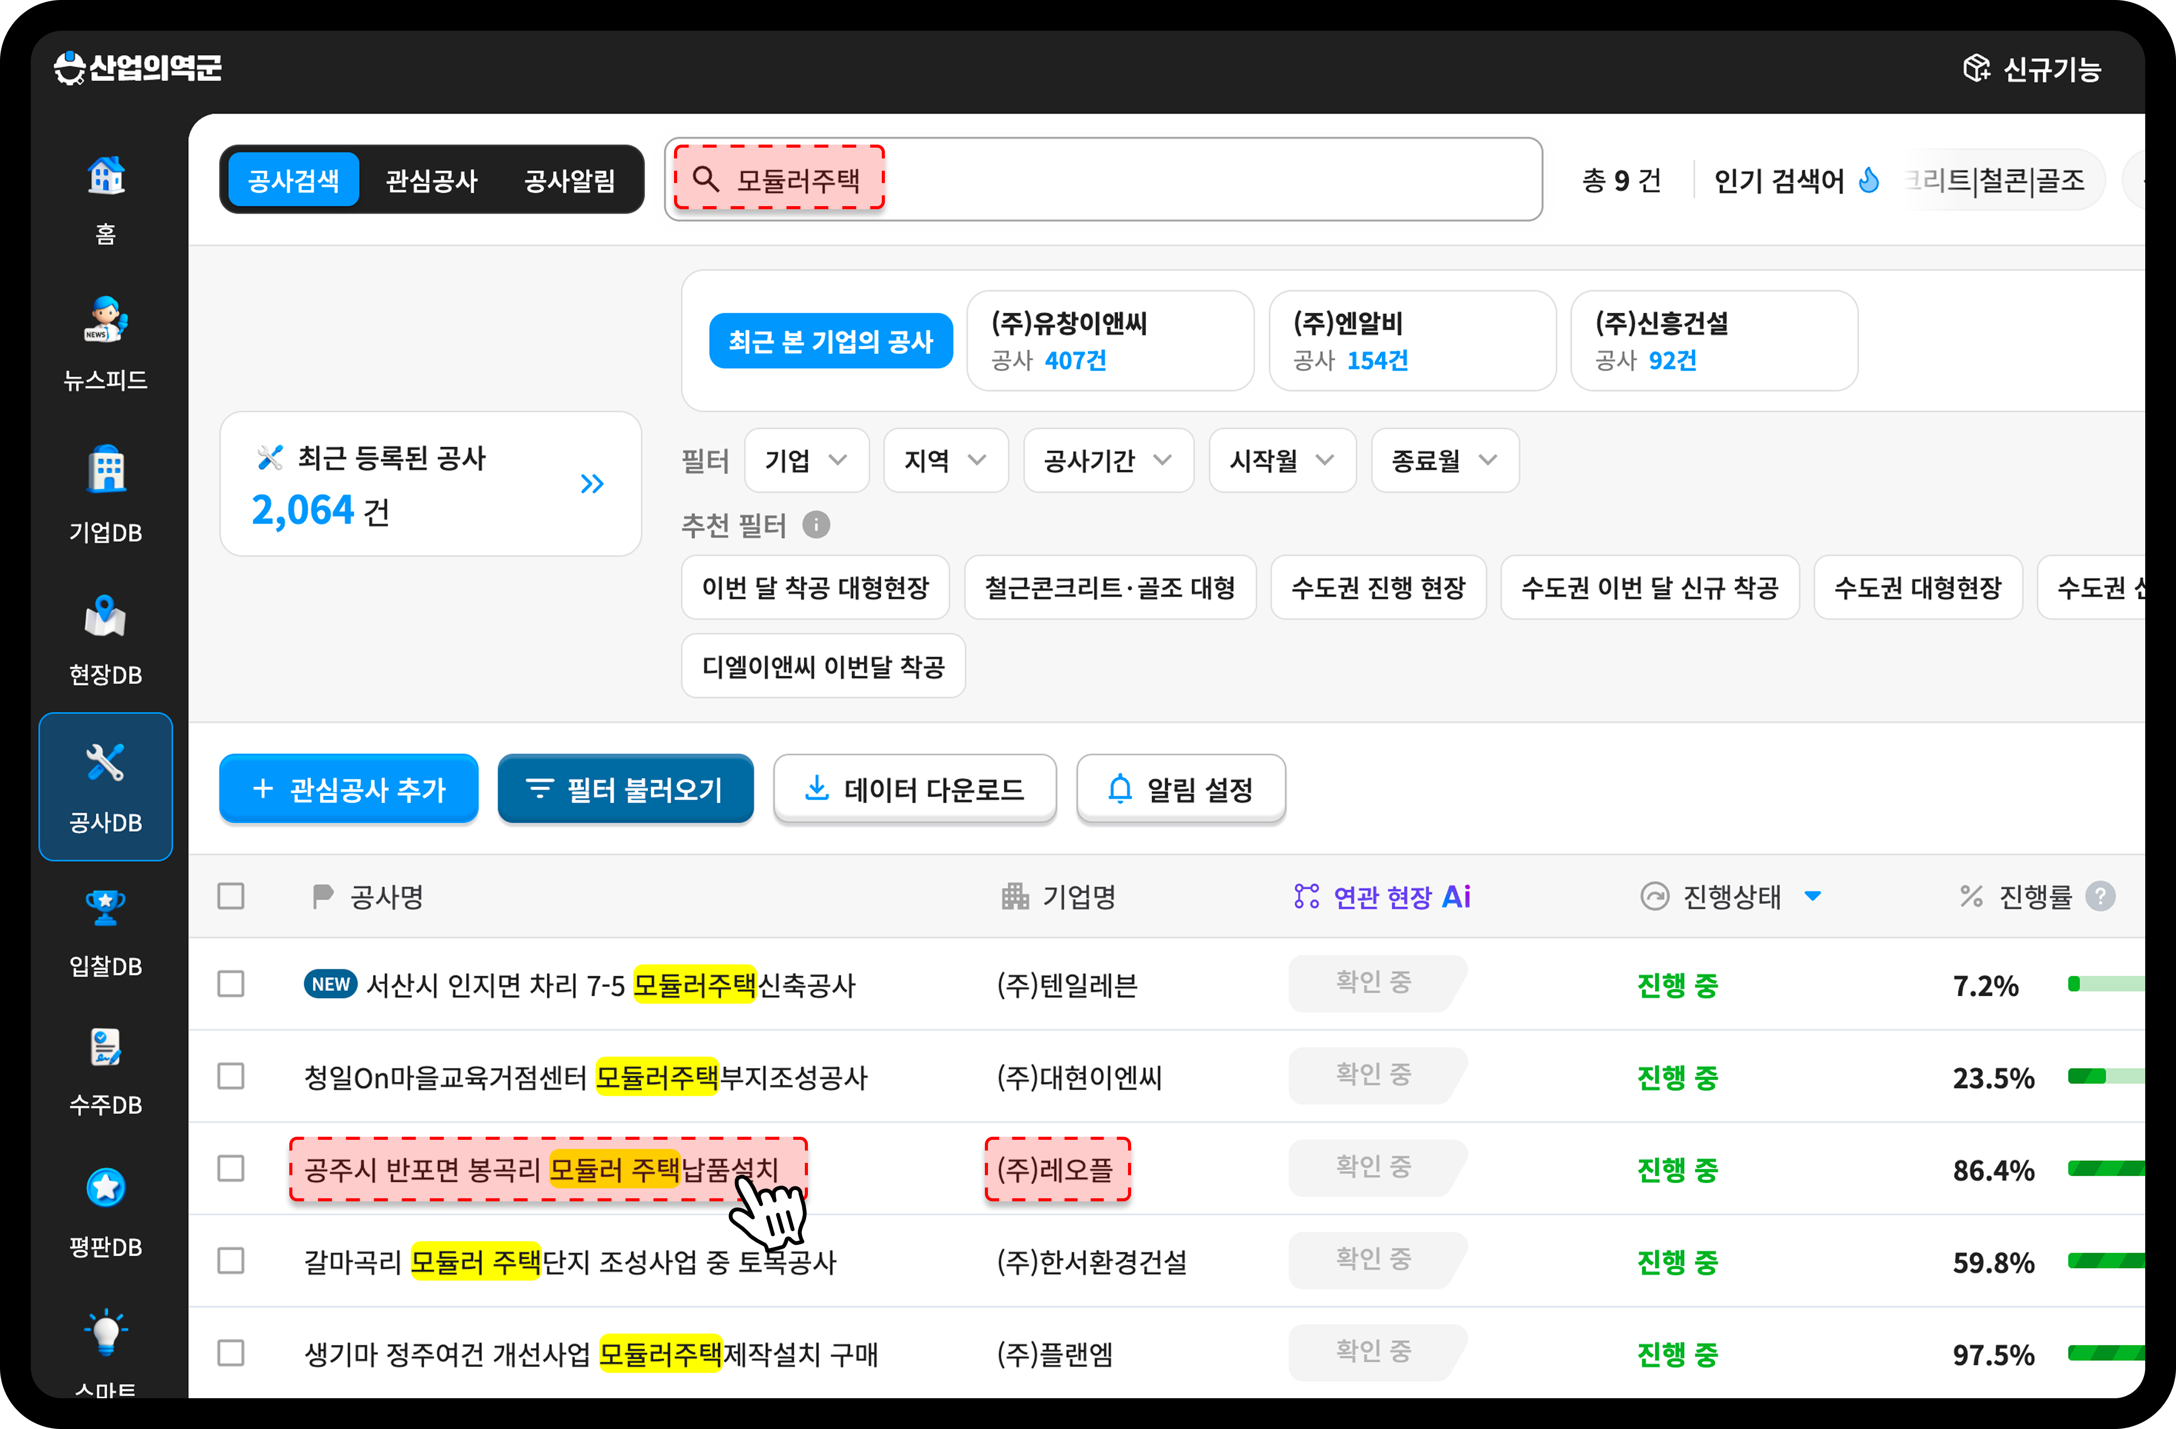The width and height of the screenshot is (2176, 1429).
Task: Select 수도권 이번 달 신규 착공 chip
Action: [x=1650, y=588]
